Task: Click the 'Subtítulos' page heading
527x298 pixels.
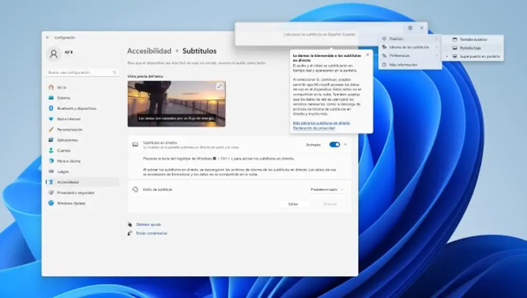Action: pyautogui.click(x=199, y=51)
